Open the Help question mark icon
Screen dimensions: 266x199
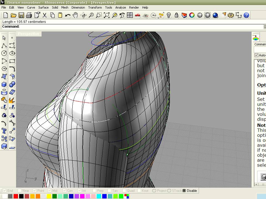tap(246, 15)
